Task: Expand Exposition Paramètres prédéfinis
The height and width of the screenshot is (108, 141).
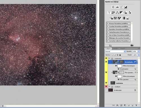Action: 107,29
